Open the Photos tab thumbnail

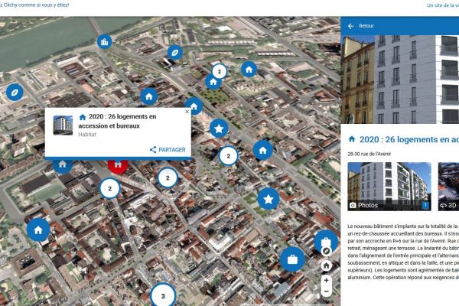pos(389,187)
